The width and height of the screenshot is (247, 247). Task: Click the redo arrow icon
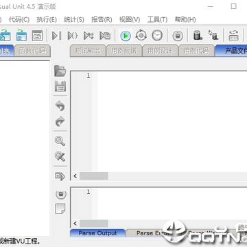[x=60, y=121]
